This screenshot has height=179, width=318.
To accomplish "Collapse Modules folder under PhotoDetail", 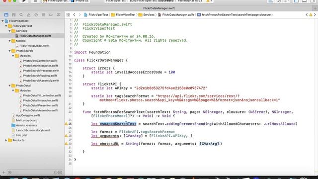I will click(13, 90).
